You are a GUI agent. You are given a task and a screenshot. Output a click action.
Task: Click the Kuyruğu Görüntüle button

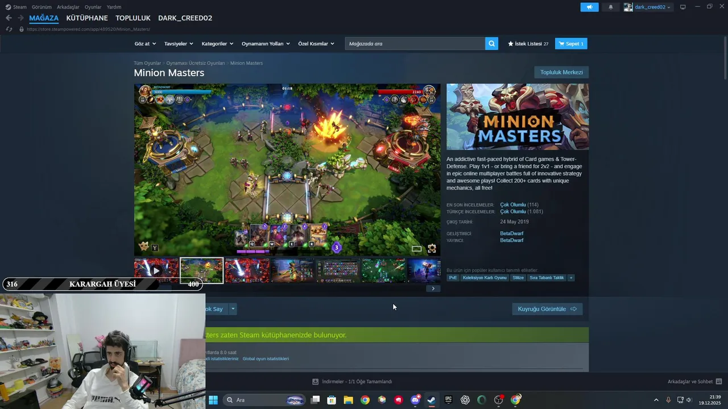click(547, 309)
